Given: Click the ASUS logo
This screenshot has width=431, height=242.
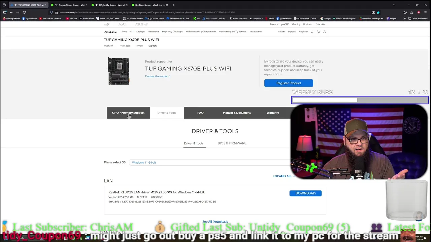Looking at the screenshot, I should (110, 32).
